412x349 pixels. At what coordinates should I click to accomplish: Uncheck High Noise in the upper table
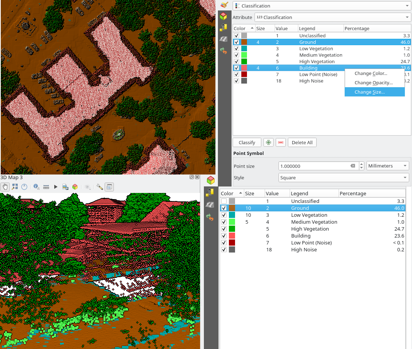tap(237, 81)
